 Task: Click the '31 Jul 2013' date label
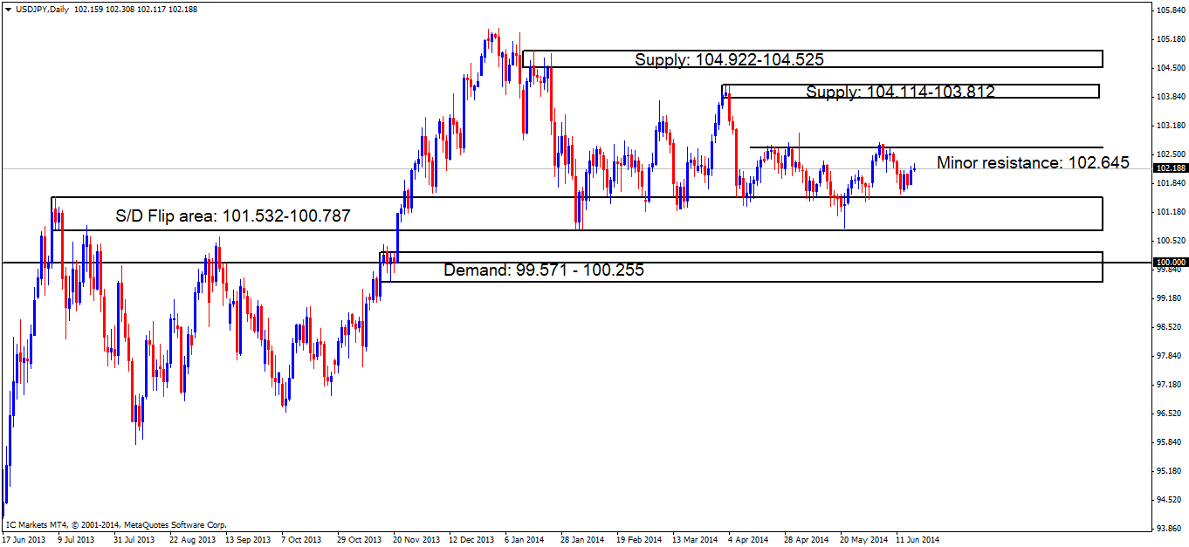[134, 540]
